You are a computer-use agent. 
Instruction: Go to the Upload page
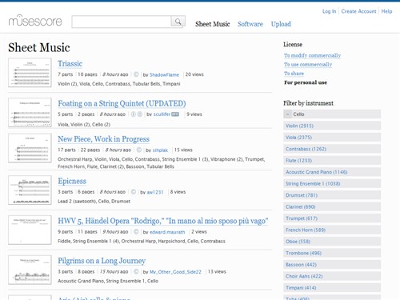click(x=281, y=24)
